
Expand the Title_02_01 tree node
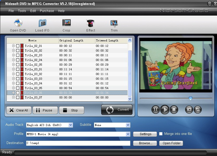click(x=13, y=46)
